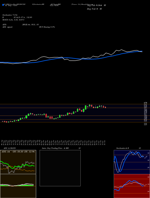
Task: Select the 'Day Vol: 0 M' label
Action: pos(94,9)
